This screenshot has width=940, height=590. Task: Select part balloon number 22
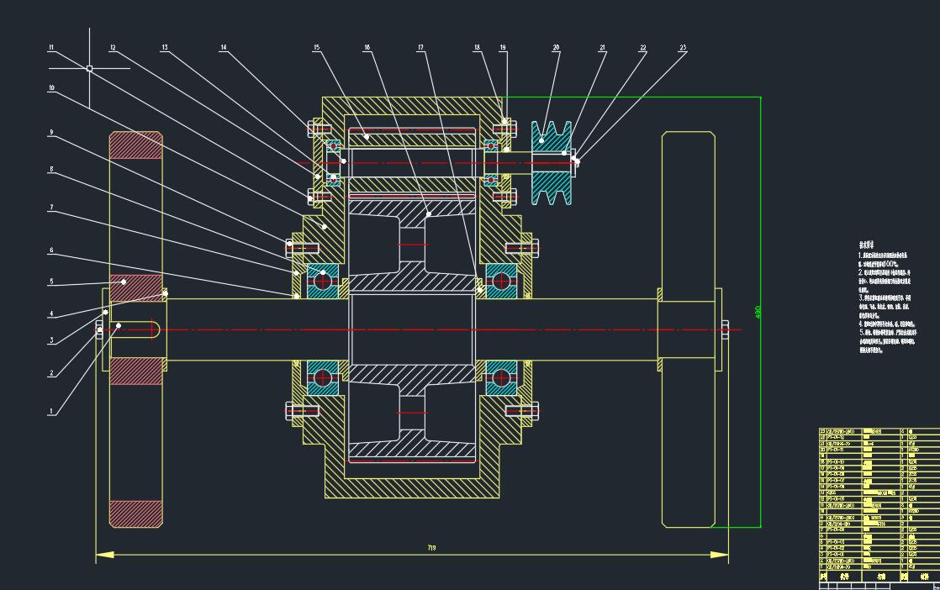click(643, 47)
